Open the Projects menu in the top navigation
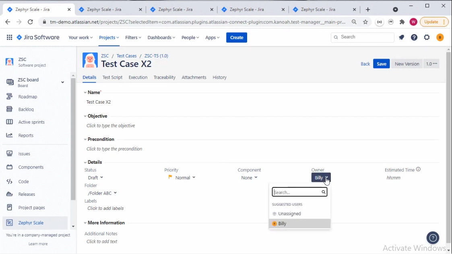 pyautogui.click(x=108, y=37)
